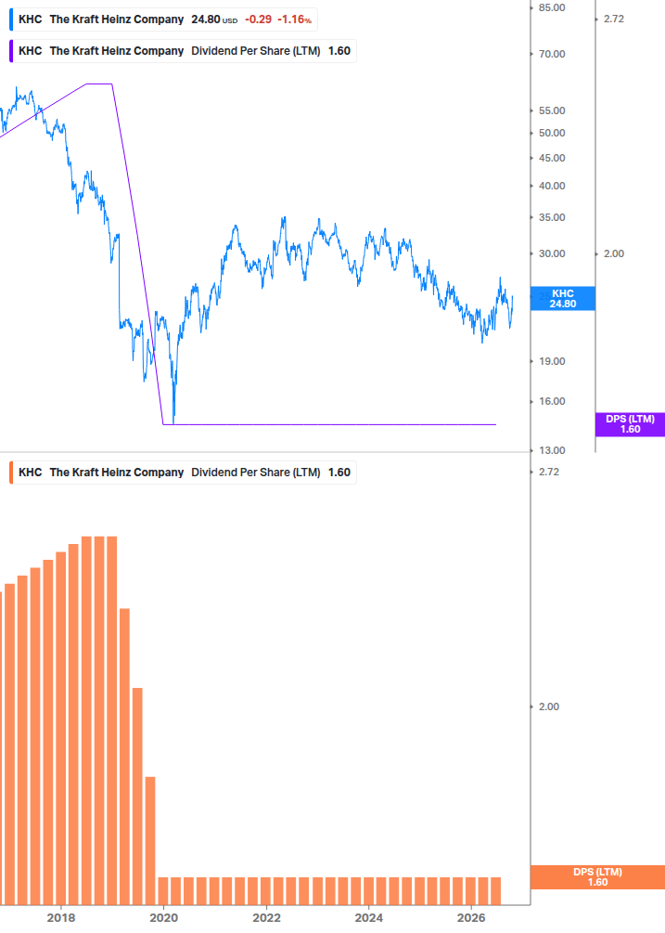Click the 2.72 label on lower pane axis

548,472
